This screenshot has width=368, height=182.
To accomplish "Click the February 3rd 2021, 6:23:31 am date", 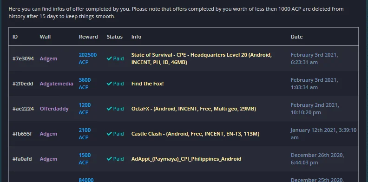I will 314,58.
